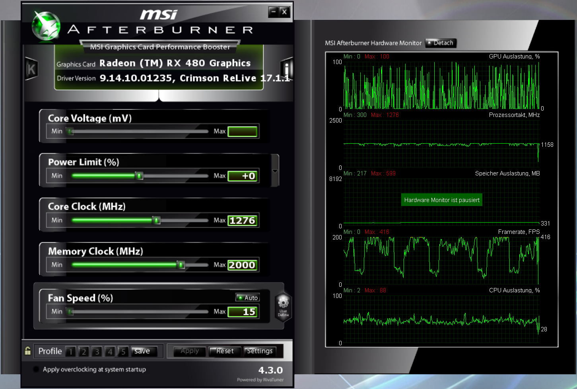Click the 'Radeon (TM) RX 480 Graphics' text
Viewport: 577px width, 389px height.
175,63
